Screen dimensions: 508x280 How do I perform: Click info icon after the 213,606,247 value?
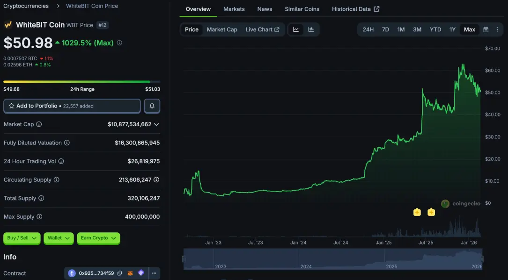click(x=156, y=179)
